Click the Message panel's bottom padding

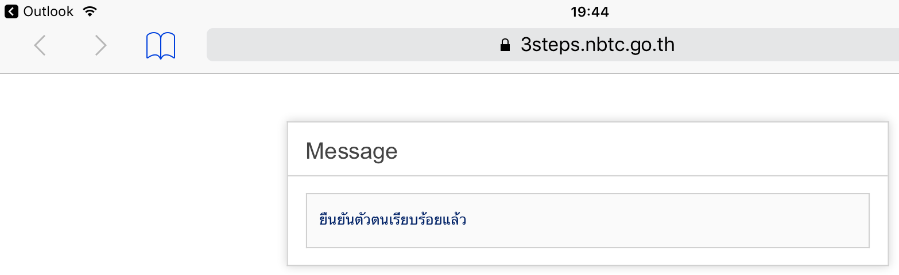point(588,257)
